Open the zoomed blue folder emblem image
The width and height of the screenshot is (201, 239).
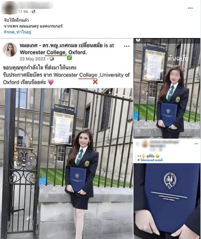(x=167, y=201)
